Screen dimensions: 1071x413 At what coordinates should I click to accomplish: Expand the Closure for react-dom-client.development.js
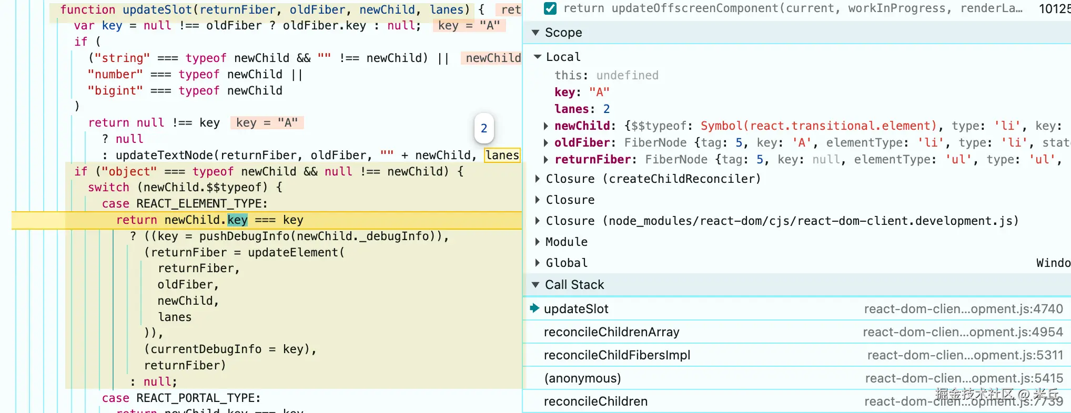coord(537,221)
